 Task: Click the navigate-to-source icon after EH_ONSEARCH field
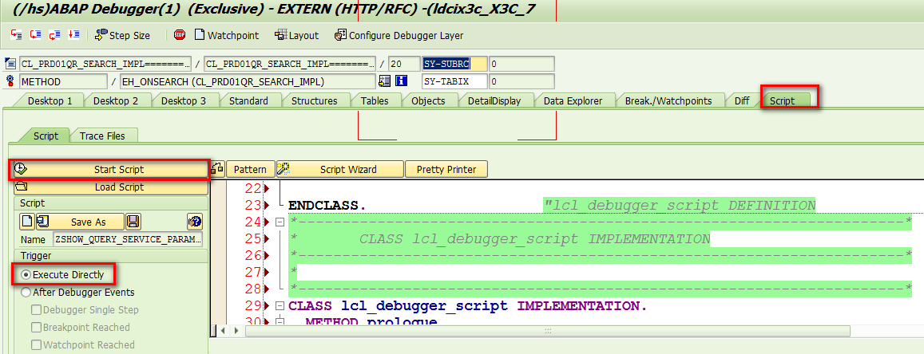tap(385, 81)
